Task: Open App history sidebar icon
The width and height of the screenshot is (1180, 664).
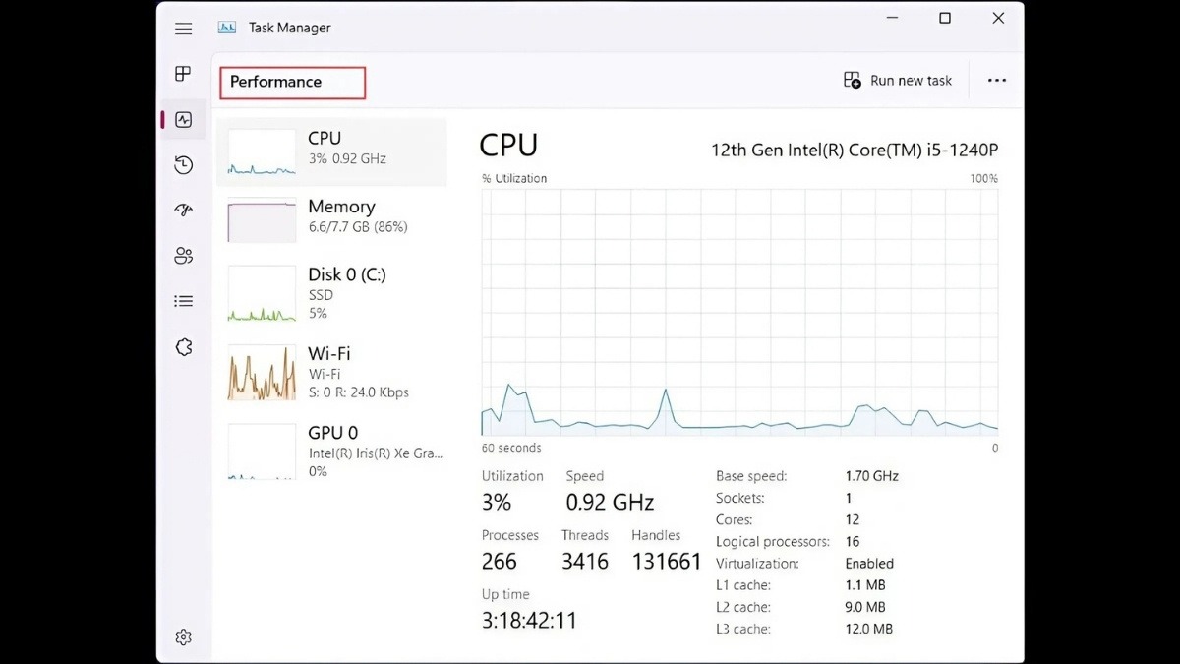Action: [x=183, y=165]
